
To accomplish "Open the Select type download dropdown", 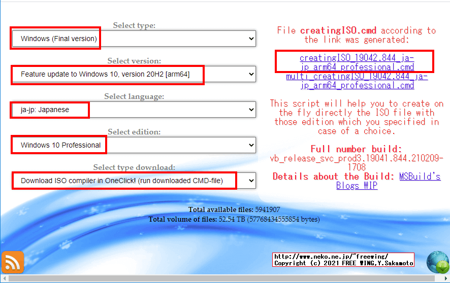I will pos(134,181).
